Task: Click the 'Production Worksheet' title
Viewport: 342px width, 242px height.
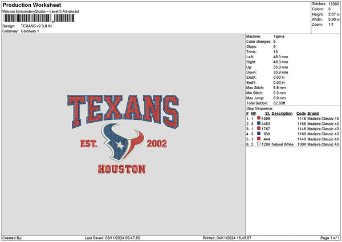Action: click(x=32, y=5)
